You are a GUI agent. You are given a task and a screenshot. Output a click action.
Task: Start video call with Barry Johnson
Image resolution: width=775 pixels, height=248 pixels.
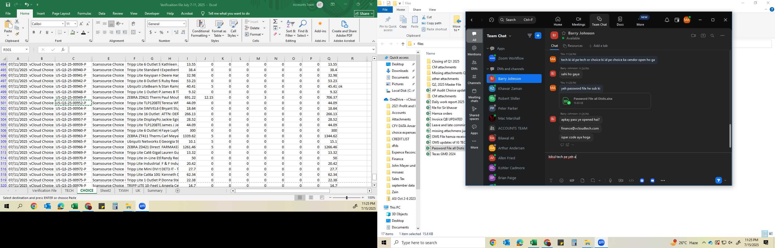coord(694,36)
